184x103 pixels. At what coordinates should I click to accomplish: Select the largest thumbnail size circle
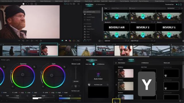[x=181, y=5]
